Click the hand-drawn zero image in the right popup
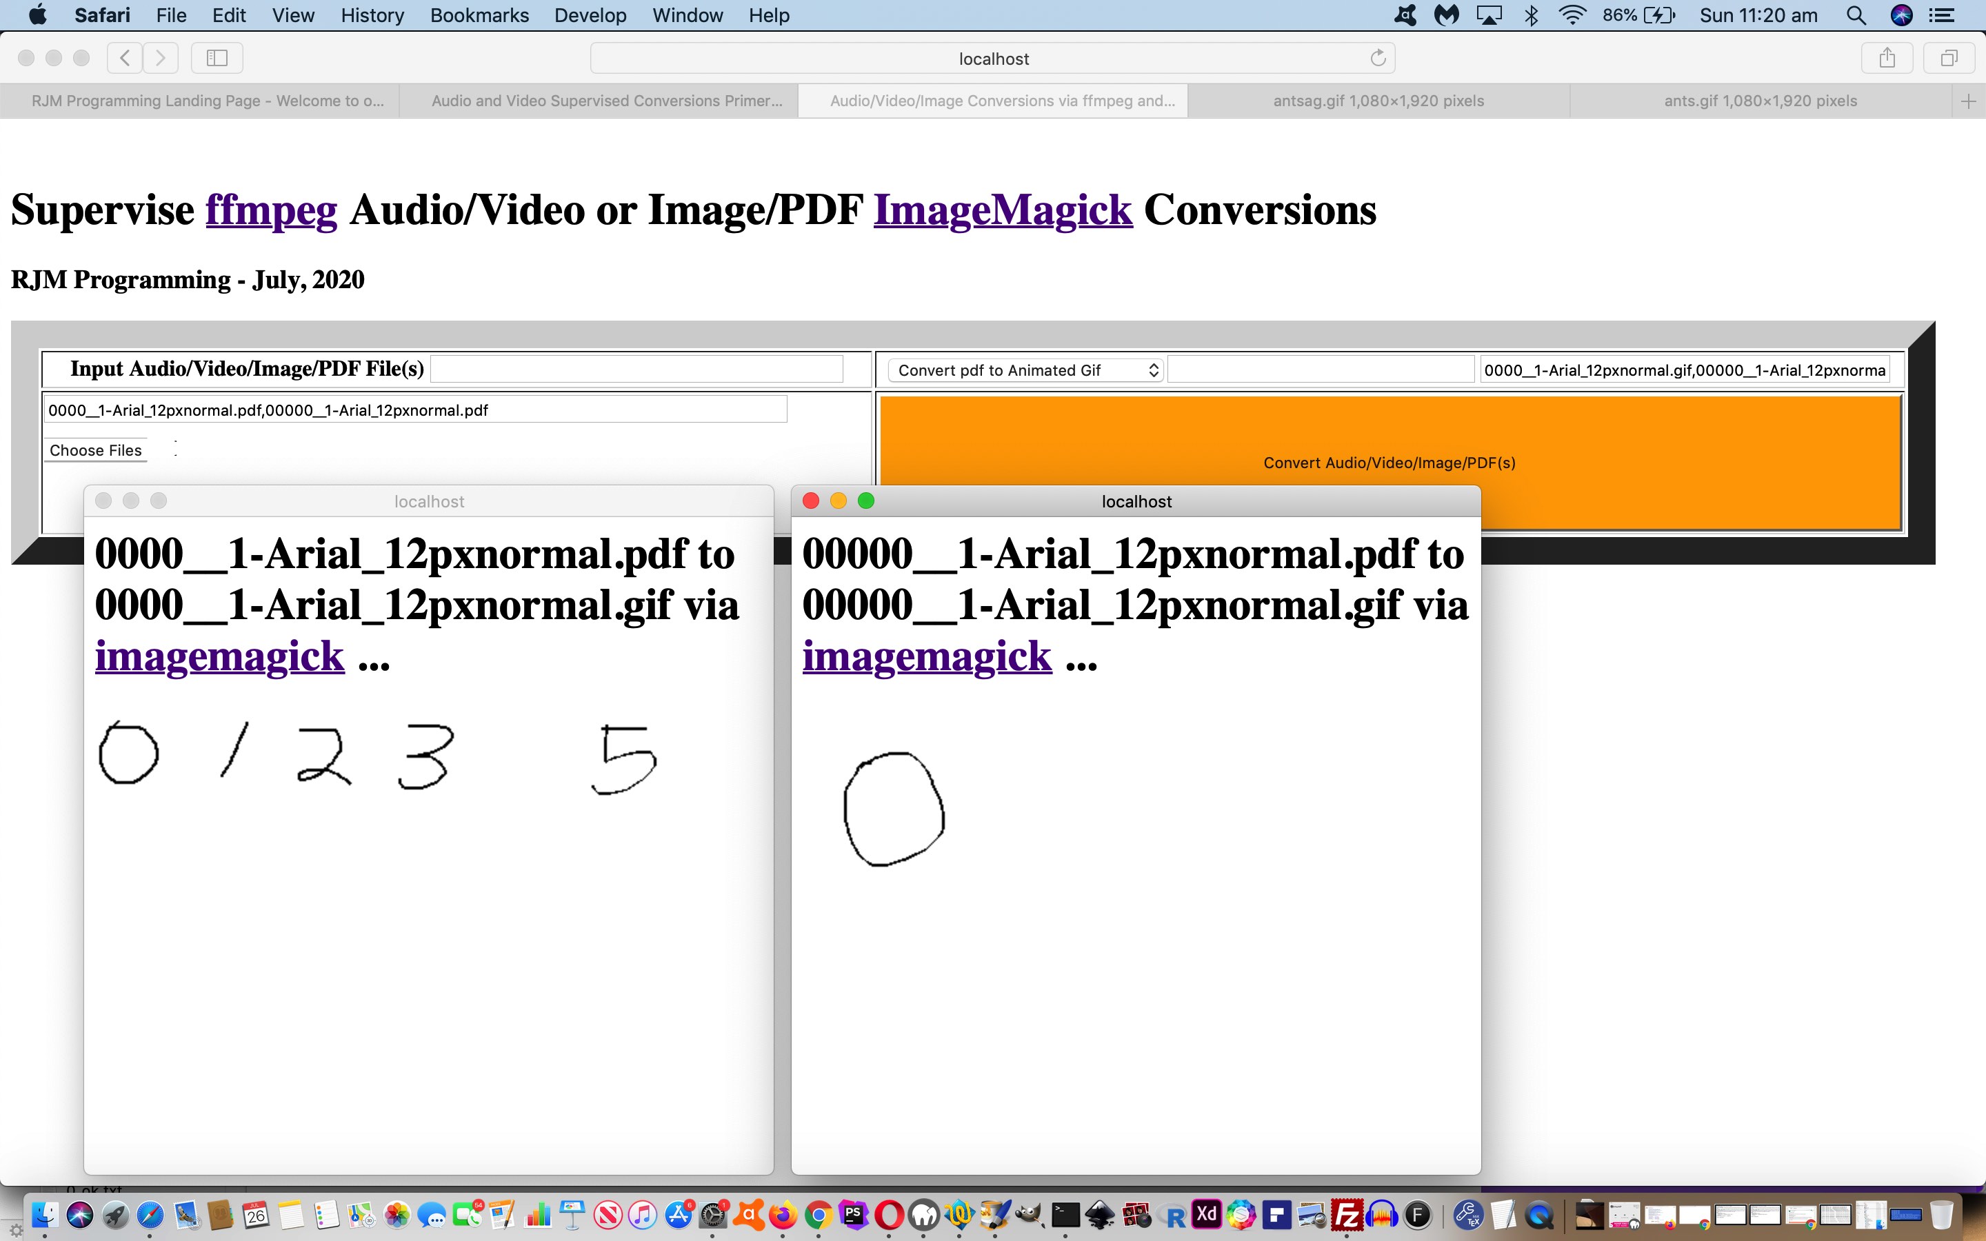The width and height of the screenshot is (1986, 1241). [894, 809]
